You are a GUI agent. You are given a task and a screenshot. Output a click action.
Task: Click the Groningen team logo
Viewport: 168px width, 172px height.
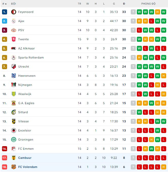14,140
